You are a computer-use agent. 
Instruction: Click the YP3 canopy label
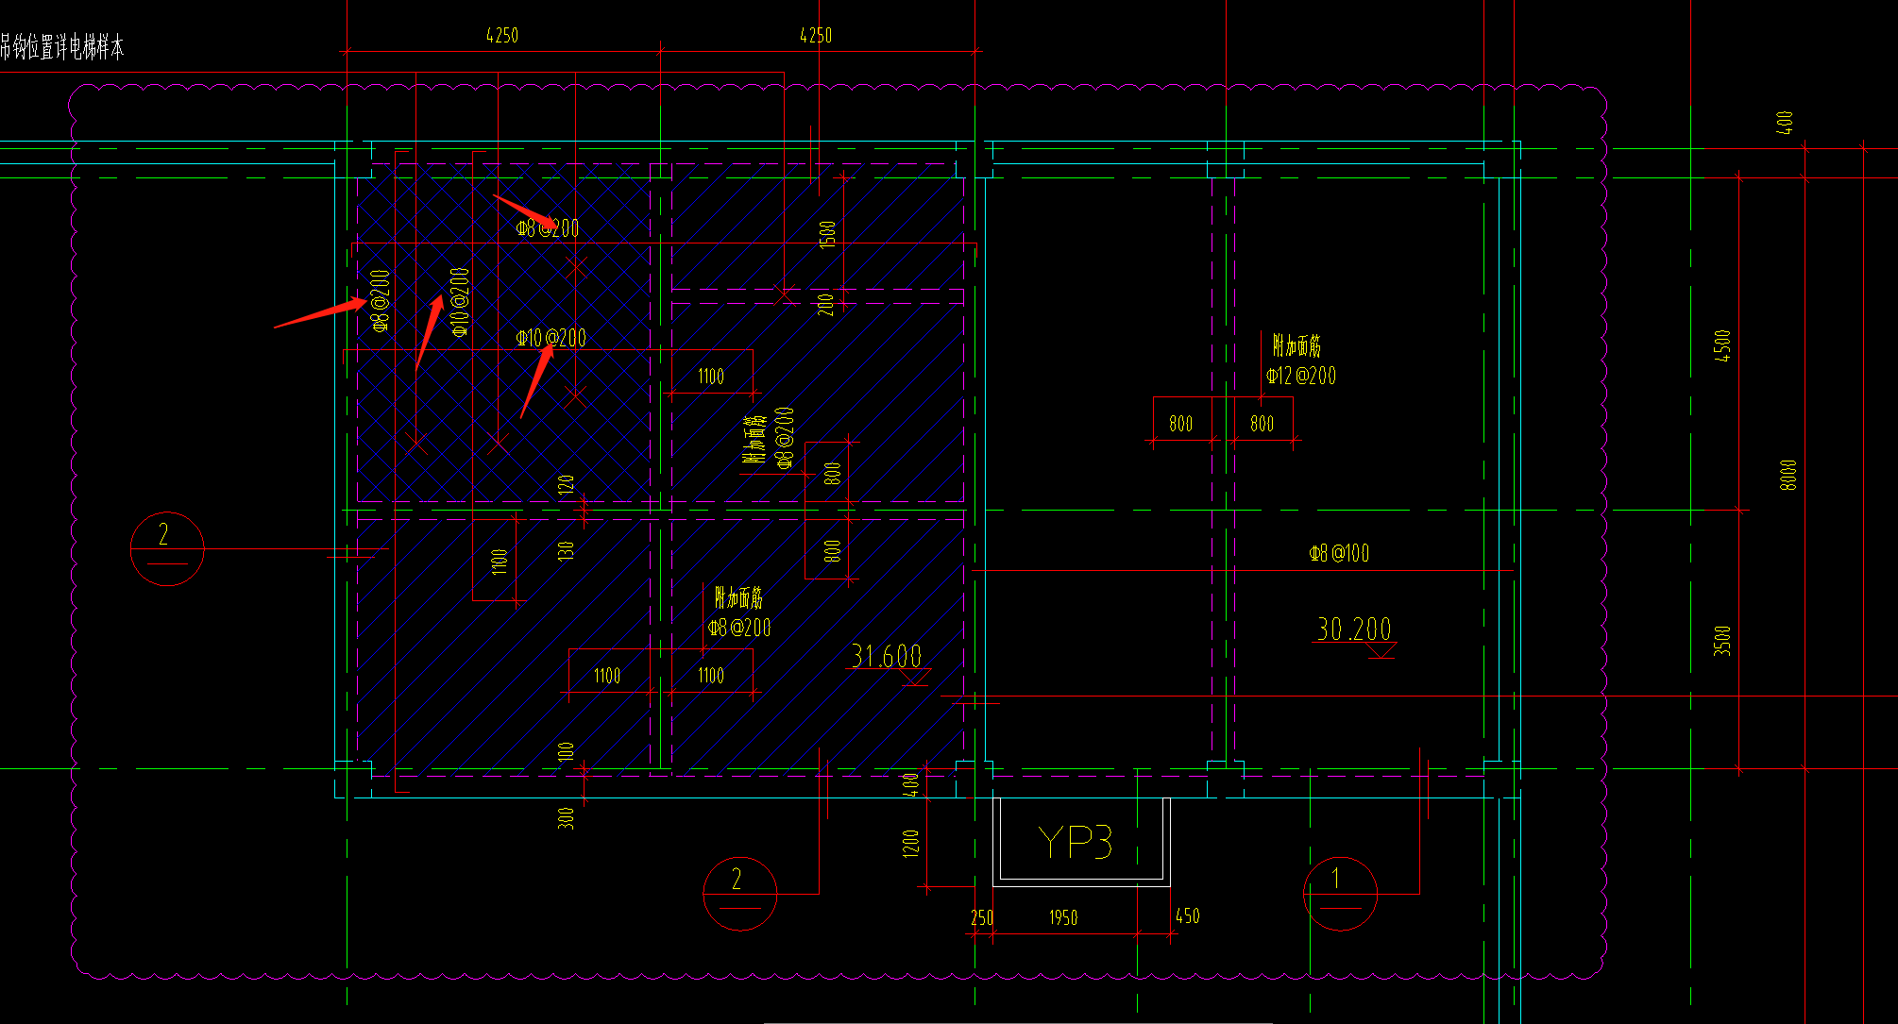1075,841
